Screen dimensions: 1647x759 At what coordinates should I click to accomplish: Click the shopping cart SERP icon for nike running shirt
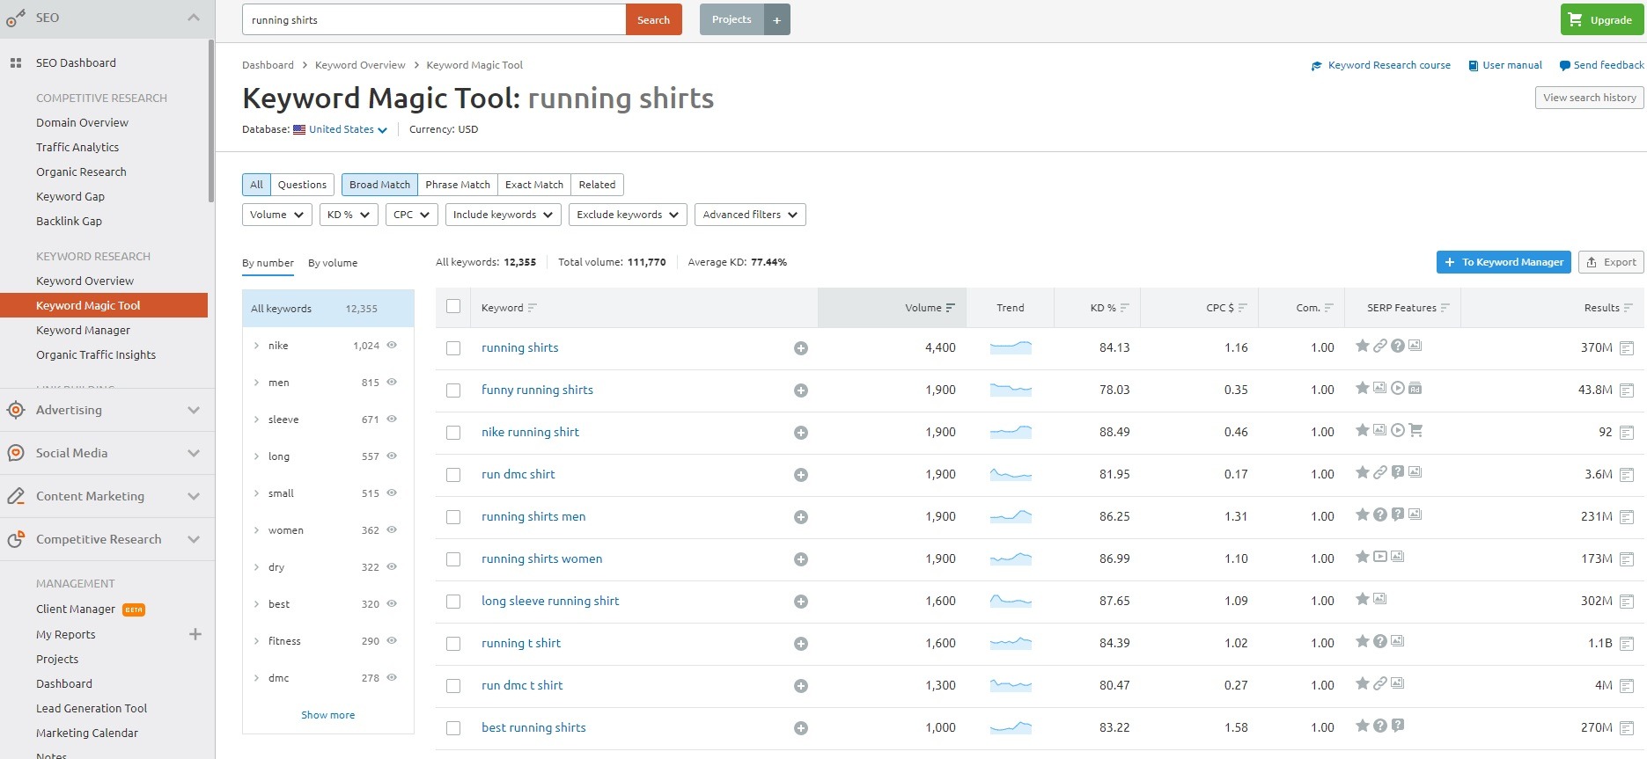pos(1415,430)
